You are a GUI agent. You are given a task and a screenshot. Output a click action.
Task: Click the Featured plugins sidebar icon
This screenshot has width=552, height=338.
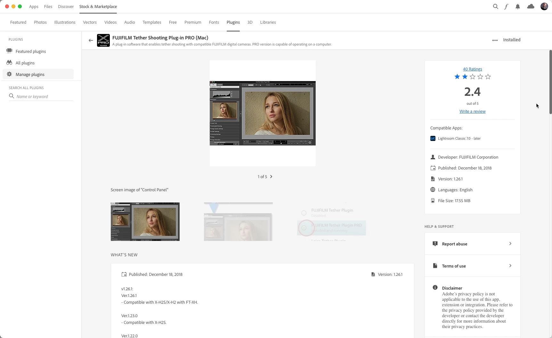(x=9, y=51)
